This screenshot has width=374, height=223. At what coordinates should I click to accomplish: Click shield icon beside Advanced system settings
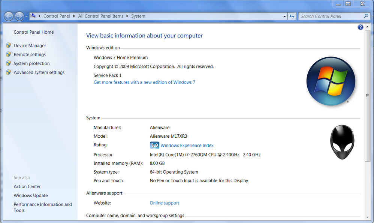click(x=8, y=72)
